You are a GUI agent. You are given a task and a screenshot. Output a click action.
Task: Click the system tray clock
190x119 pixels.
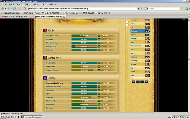click(187, 117)
